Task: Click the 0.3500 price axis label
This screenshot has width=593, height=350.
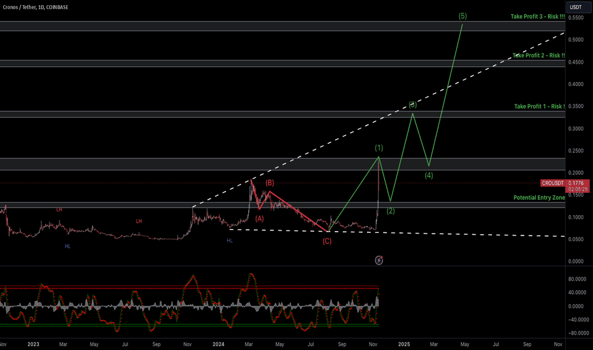Action: point(576,106)
